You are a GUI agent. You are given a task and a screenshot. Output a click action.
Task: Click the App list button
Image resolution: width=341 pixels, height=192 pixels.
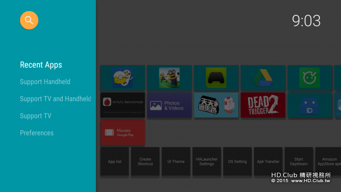[x=114, y=161]
